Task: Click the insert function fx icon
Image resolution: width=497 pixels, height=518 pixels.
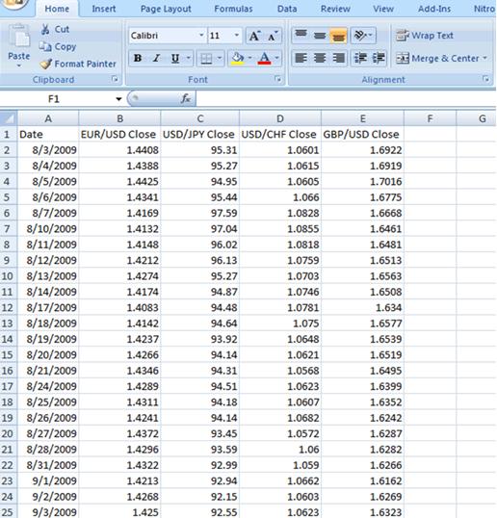Action: coord(185,98)
